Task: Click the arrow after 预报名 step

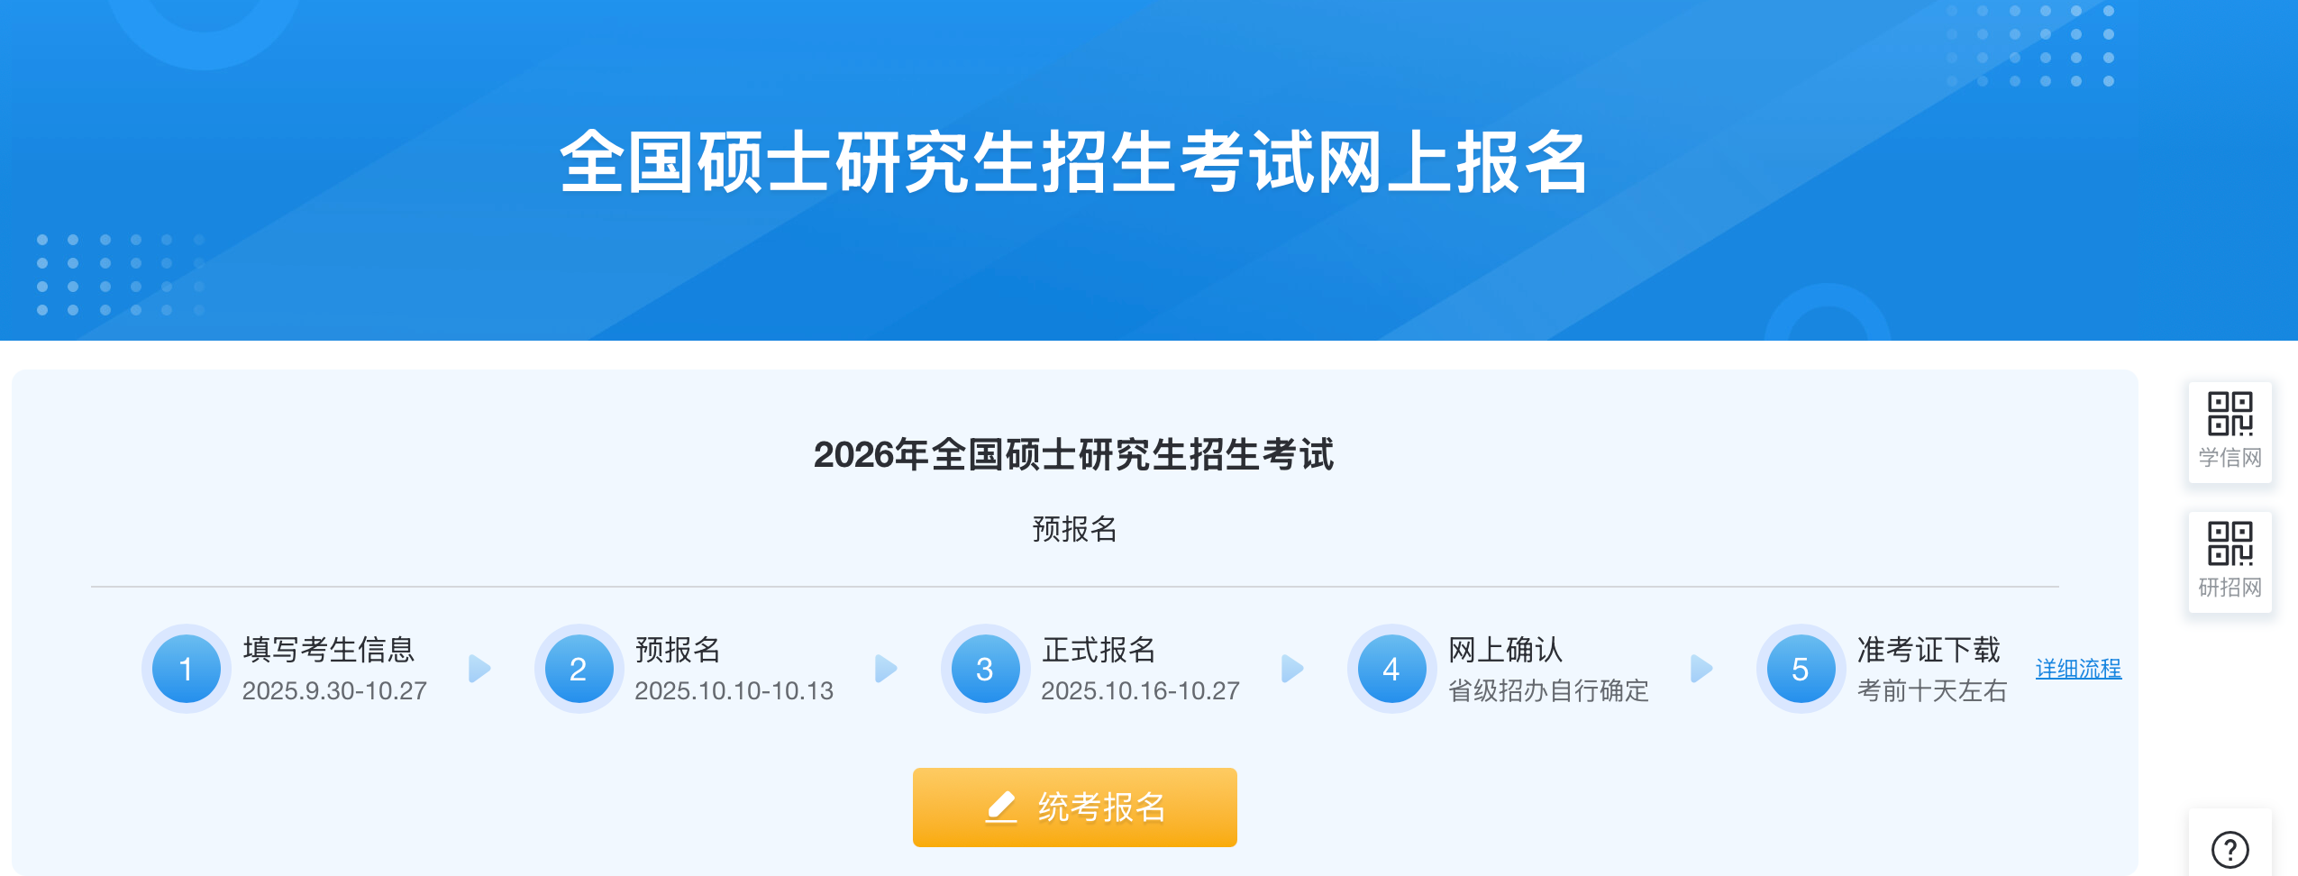Action: (886, 669)
